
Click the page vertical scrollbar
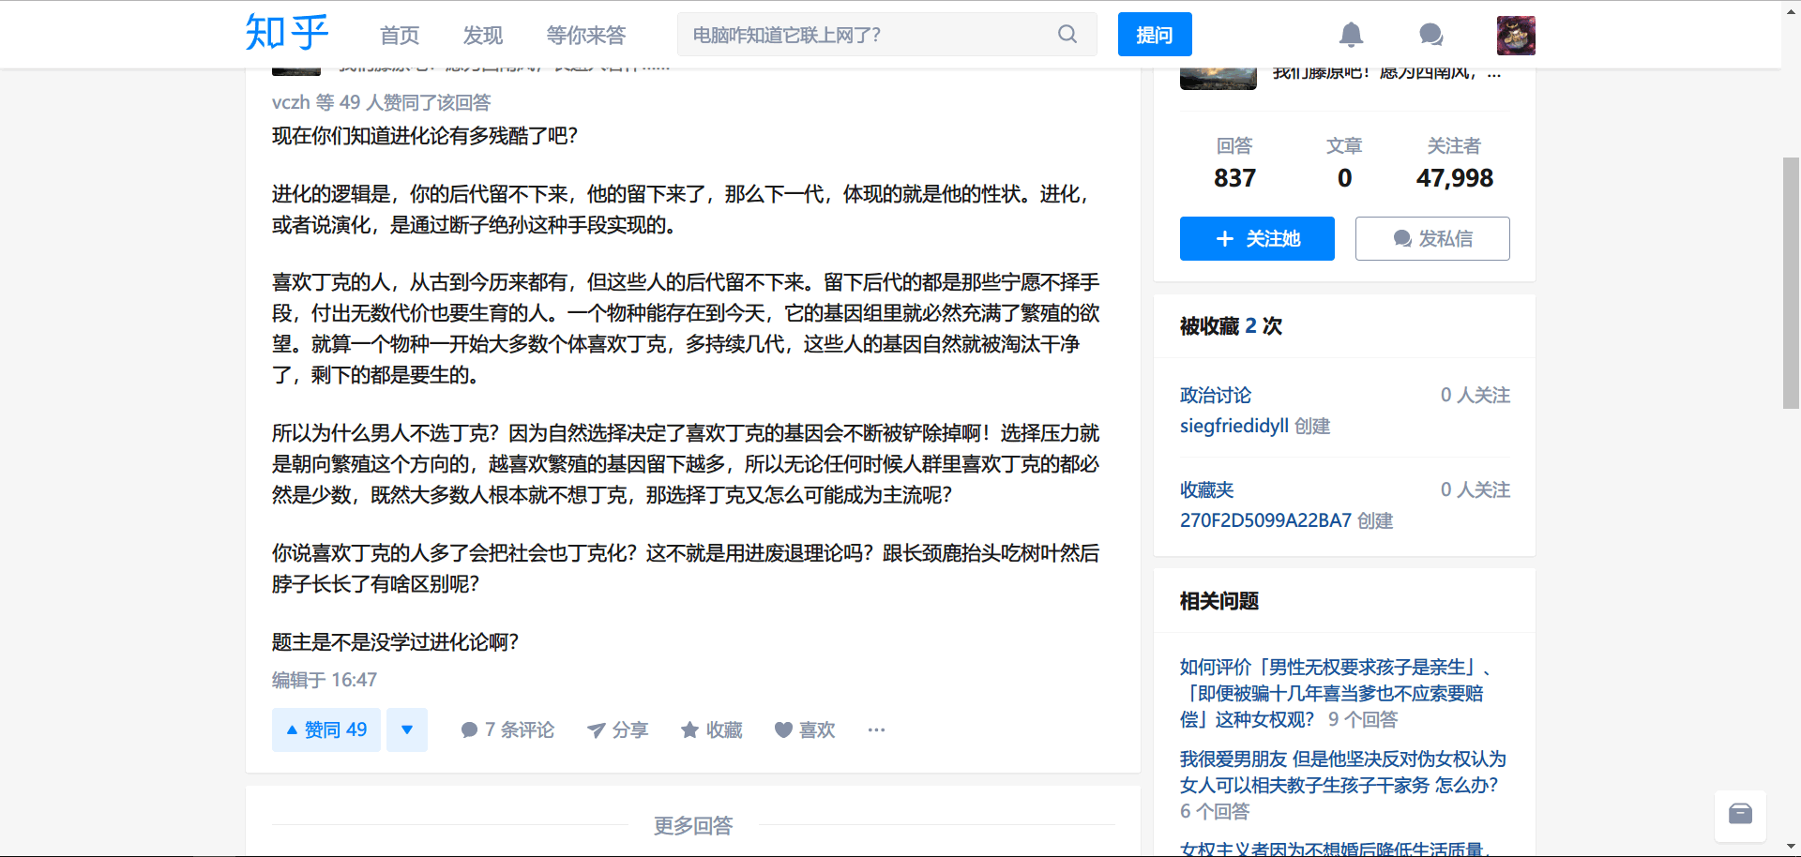point(1791,281)
